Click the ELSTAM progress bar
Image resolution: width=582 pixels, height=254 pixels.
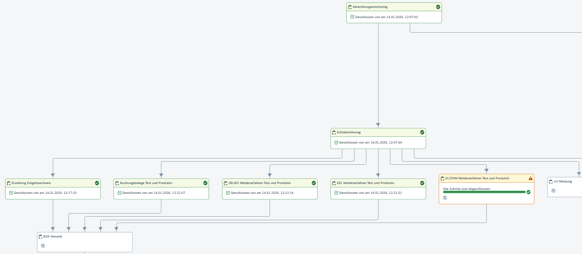coord(484,192)
